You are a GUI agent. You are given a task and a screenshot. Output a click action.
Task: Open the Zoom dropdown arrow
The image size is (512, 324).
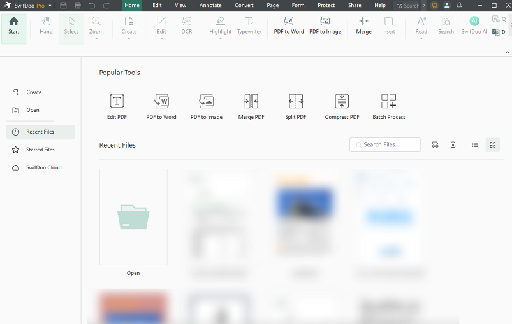96,39
